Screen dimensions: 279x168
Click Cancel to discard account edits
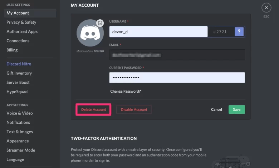[x=216, y=109]
